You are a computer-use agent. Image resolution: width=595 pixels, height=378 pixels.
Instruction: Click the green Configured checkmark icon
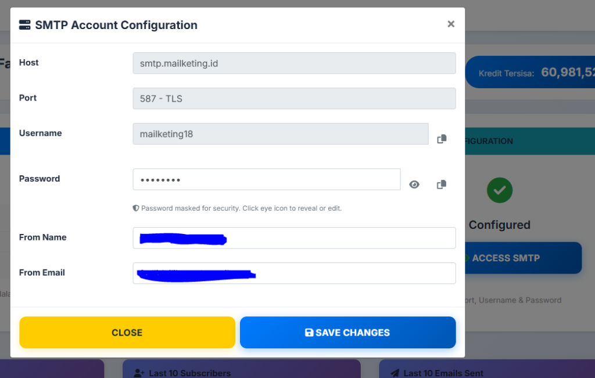[499, 190]
